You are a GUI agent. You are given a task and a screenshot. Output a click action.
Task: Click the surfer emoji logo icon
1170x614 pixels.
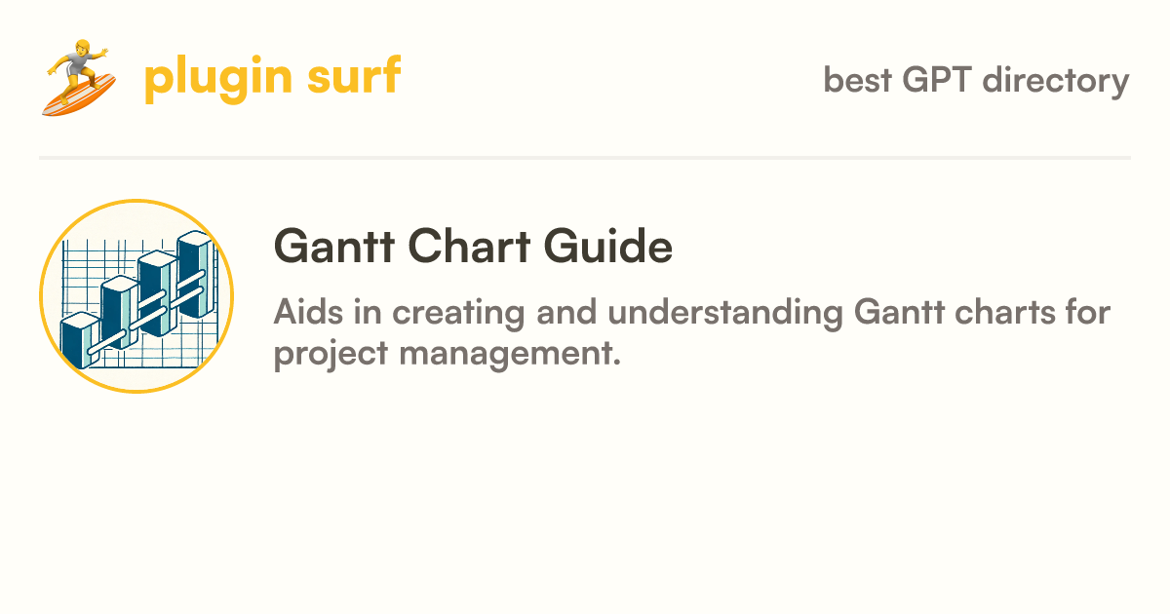(x=79, y=78)
